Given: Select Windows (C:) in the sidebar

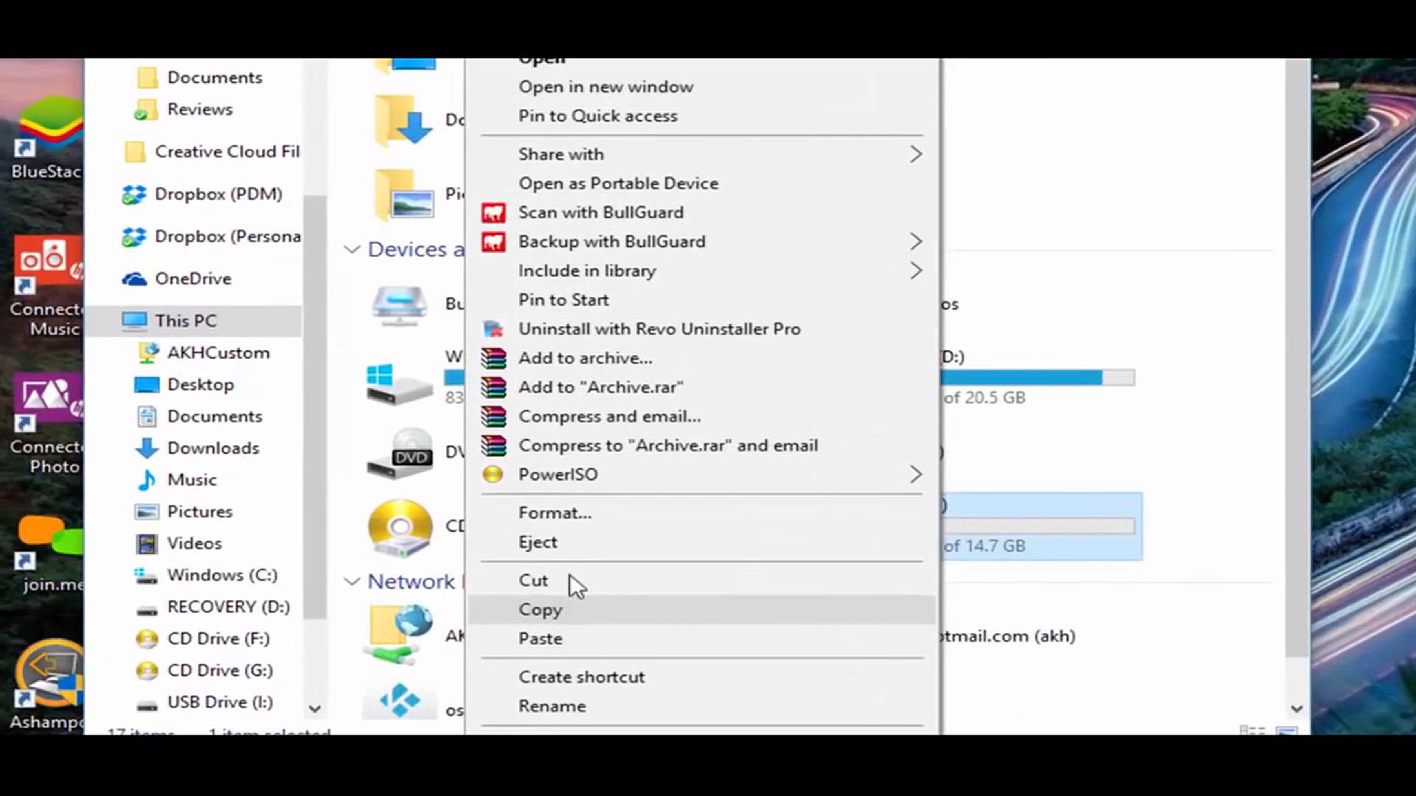Looking at the screenshot, I should tap(222, 575).
